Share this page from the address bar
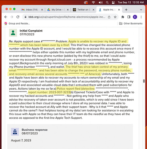This screenshot has height=149, width=147. pyautogui.click(x=109, y=17)
